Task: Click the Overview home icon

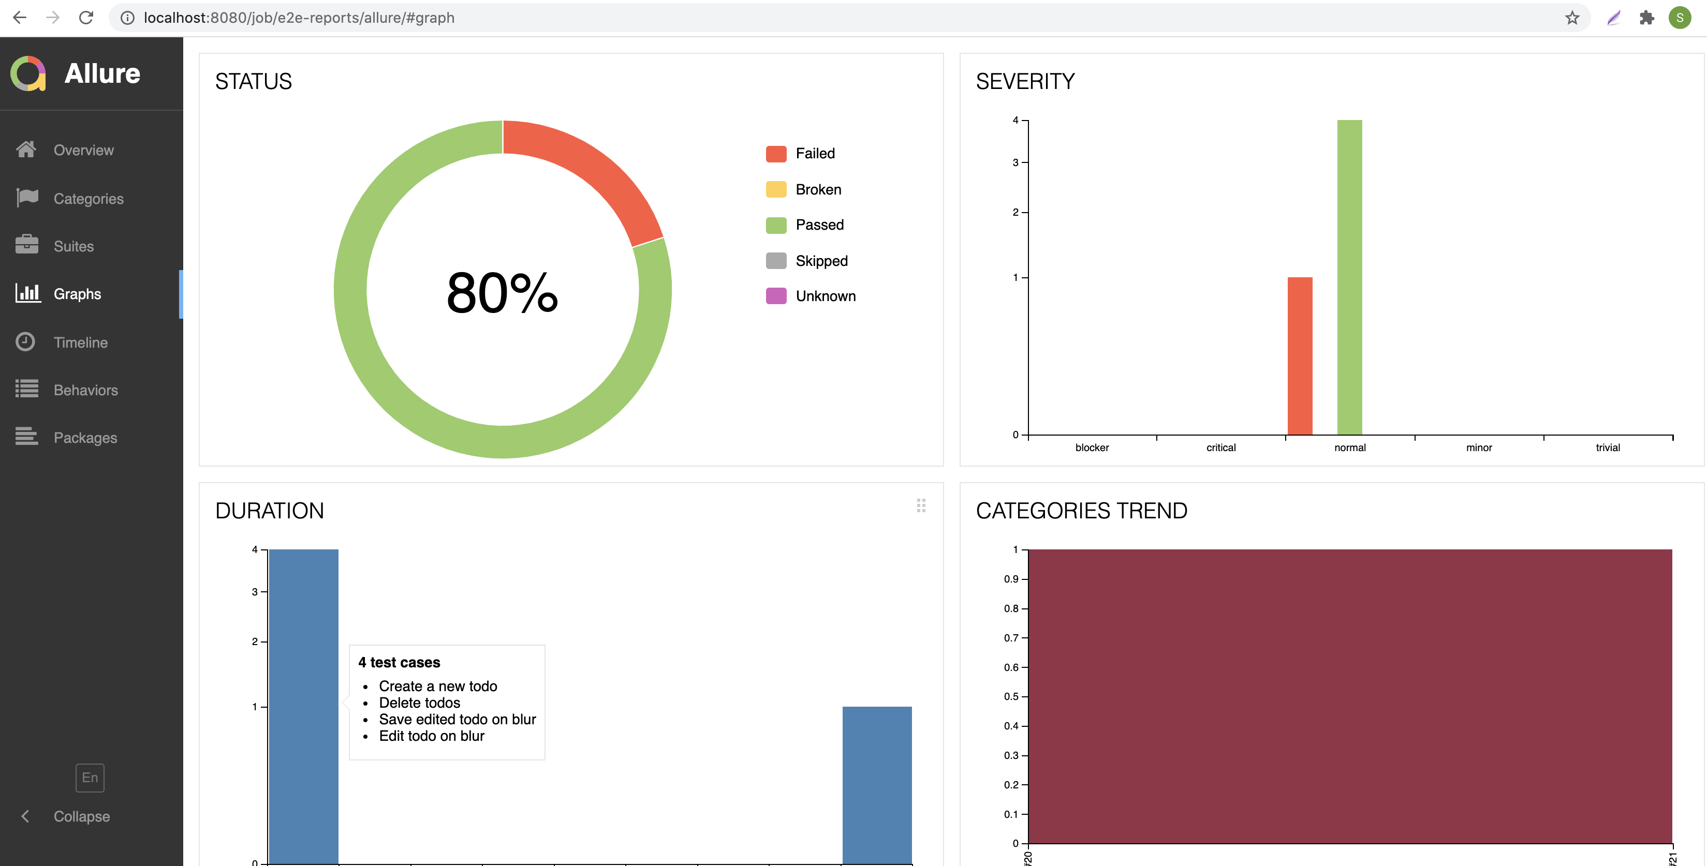Action: tap(26, 150)
